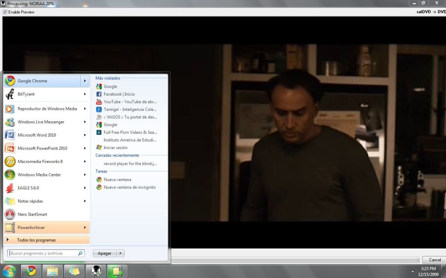
Task: Click the PowerArchiver icon
Action: 10,228
